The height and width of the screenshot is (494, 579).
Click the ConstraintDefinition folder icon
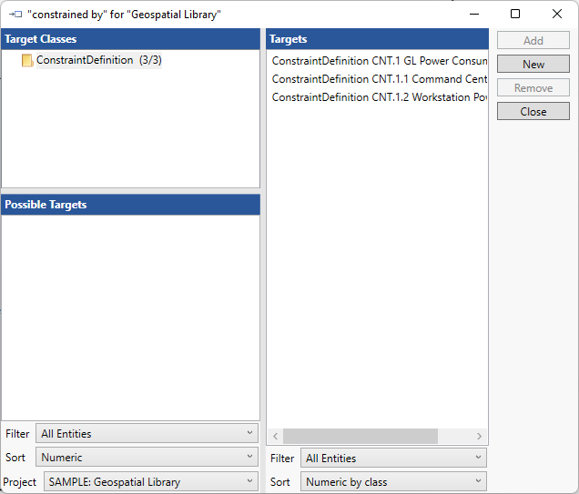tap(27, 61)
